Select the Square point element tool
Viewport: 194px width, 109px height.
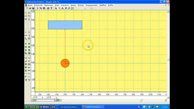click(29, 32)
